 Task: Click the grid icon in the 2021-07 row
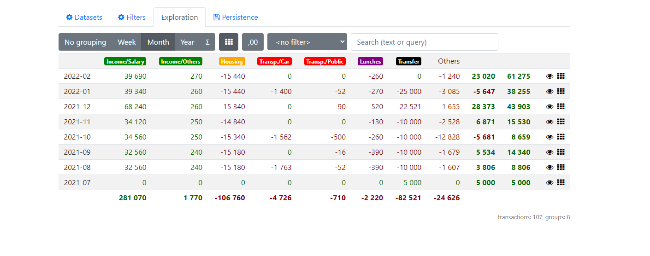click(561, 182)
